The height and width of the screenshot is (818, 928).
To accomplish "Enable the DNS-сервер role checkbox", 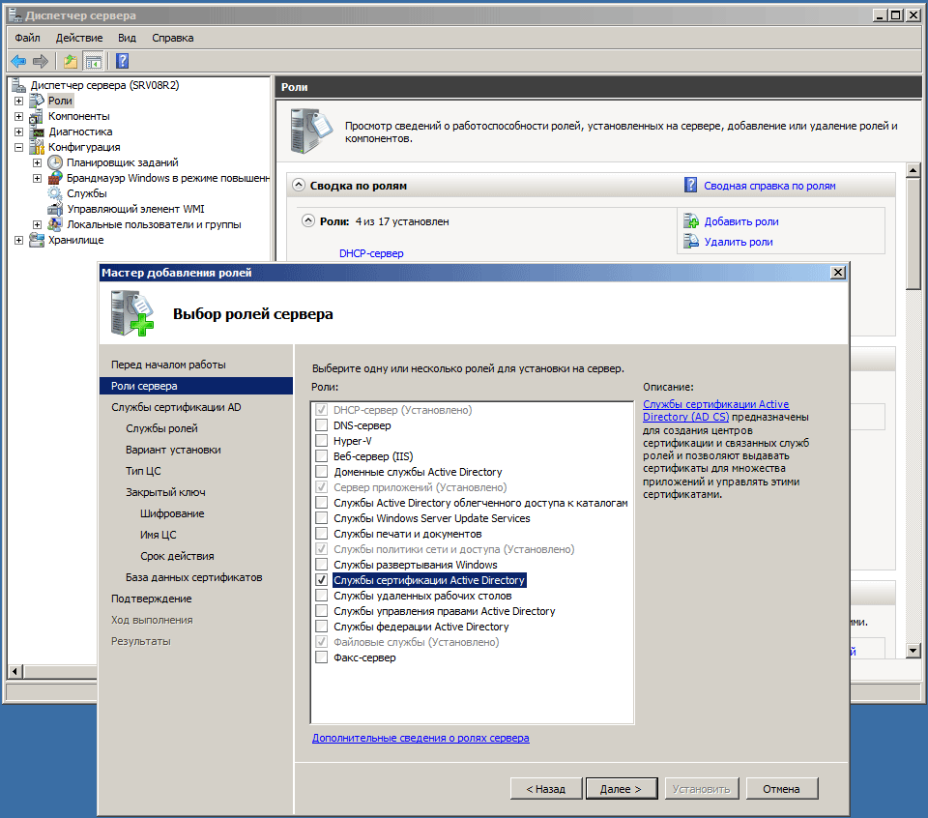I will [321, 425].
